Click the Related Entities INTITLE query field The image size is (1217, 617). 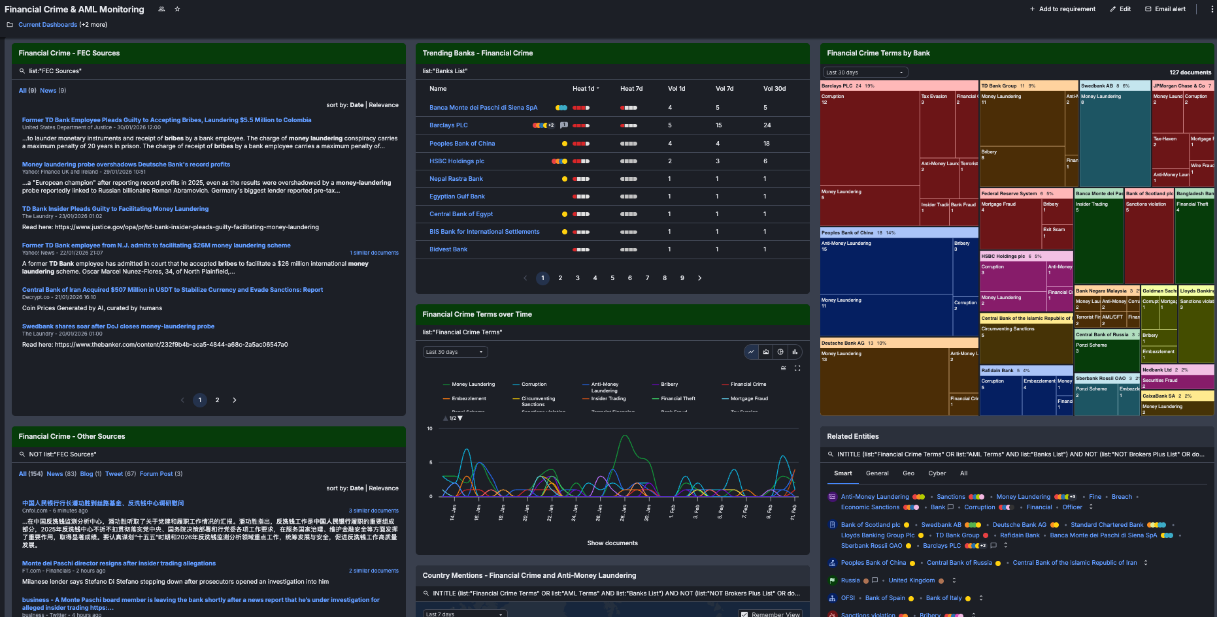coord(1017,454)
